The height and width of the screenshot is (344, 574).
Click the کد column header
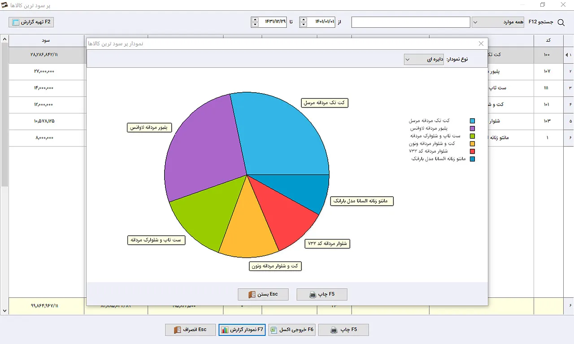tap(548, 40)
